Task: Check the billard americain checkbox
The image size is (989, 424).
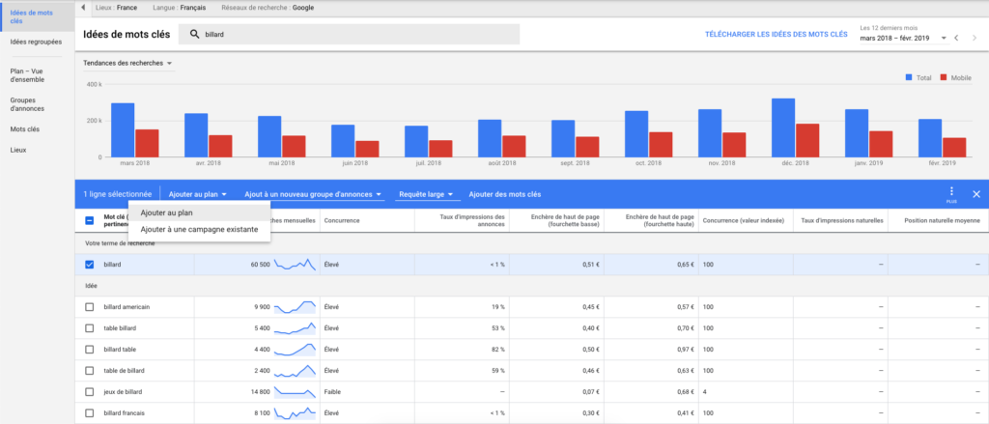Action: (89, 307)
